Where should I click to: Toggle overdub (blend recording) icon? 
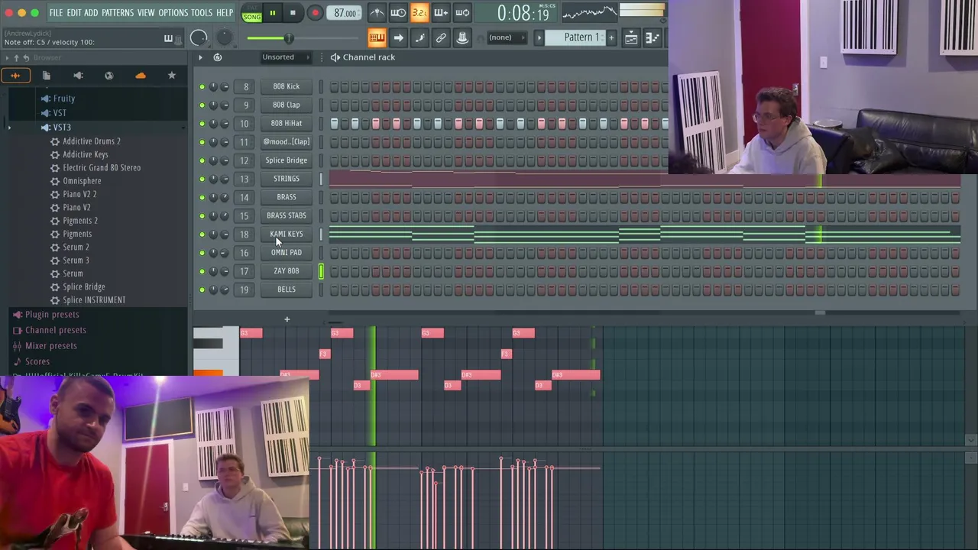pos(441,13)
